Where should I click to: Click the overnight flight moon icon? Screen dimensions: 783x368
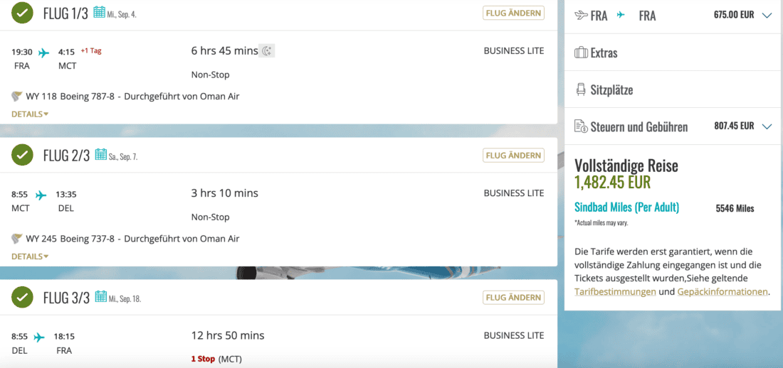coord(267,50)
